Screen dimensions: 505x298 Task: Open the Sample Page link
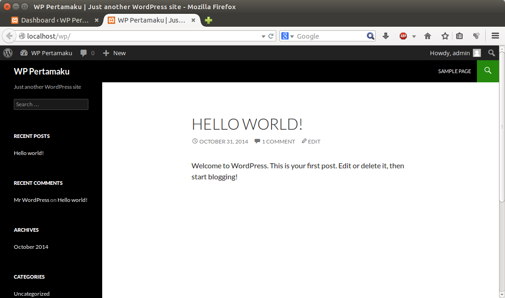(x=454, y=71)
